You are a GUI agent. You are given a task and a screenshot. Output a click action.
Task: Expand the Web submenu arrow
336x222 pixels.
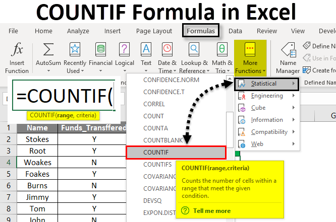coord(294,144)
